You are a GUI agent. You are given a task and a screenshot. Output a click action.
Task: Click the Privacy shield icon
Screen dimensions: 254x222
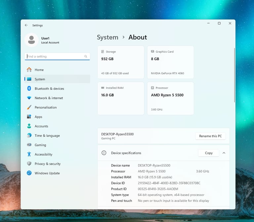coord(29,163)
